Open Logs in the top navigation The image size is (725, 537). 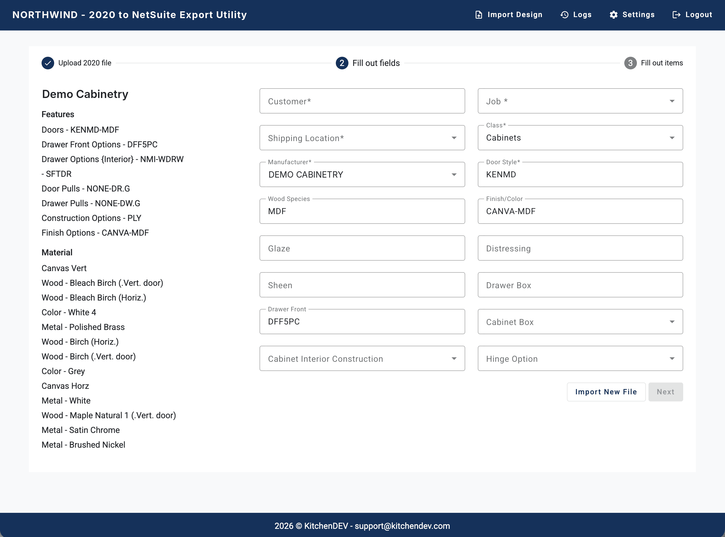pos(576,15)
